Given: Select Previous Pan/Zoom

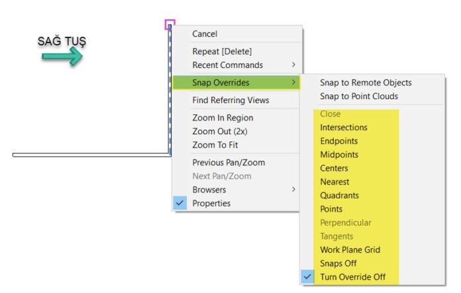Looking at the screenshot, I should point(229,162).
